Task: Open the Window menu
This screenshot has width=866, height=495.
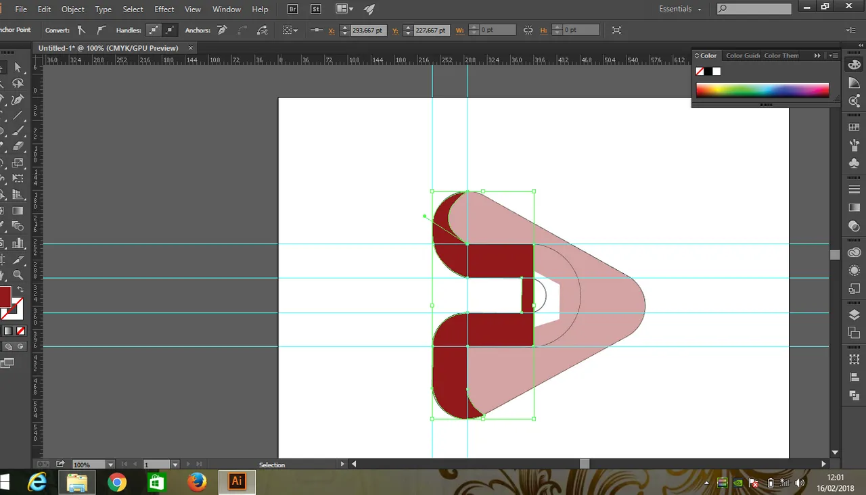Action: [x=227, y=9]
